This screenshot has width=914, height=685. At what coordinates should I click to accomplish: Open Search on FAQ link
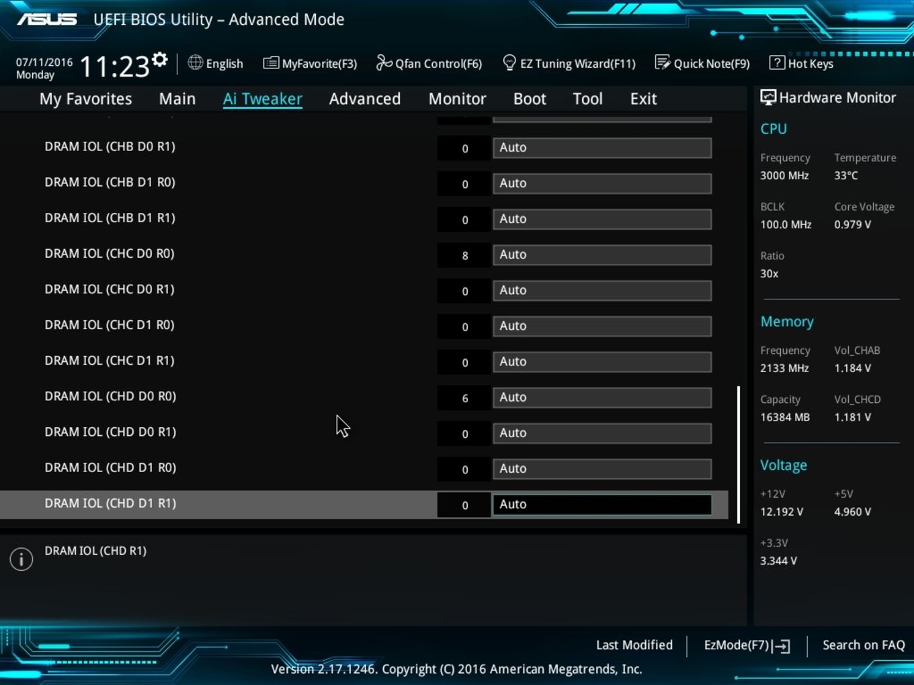coord(864,645)
